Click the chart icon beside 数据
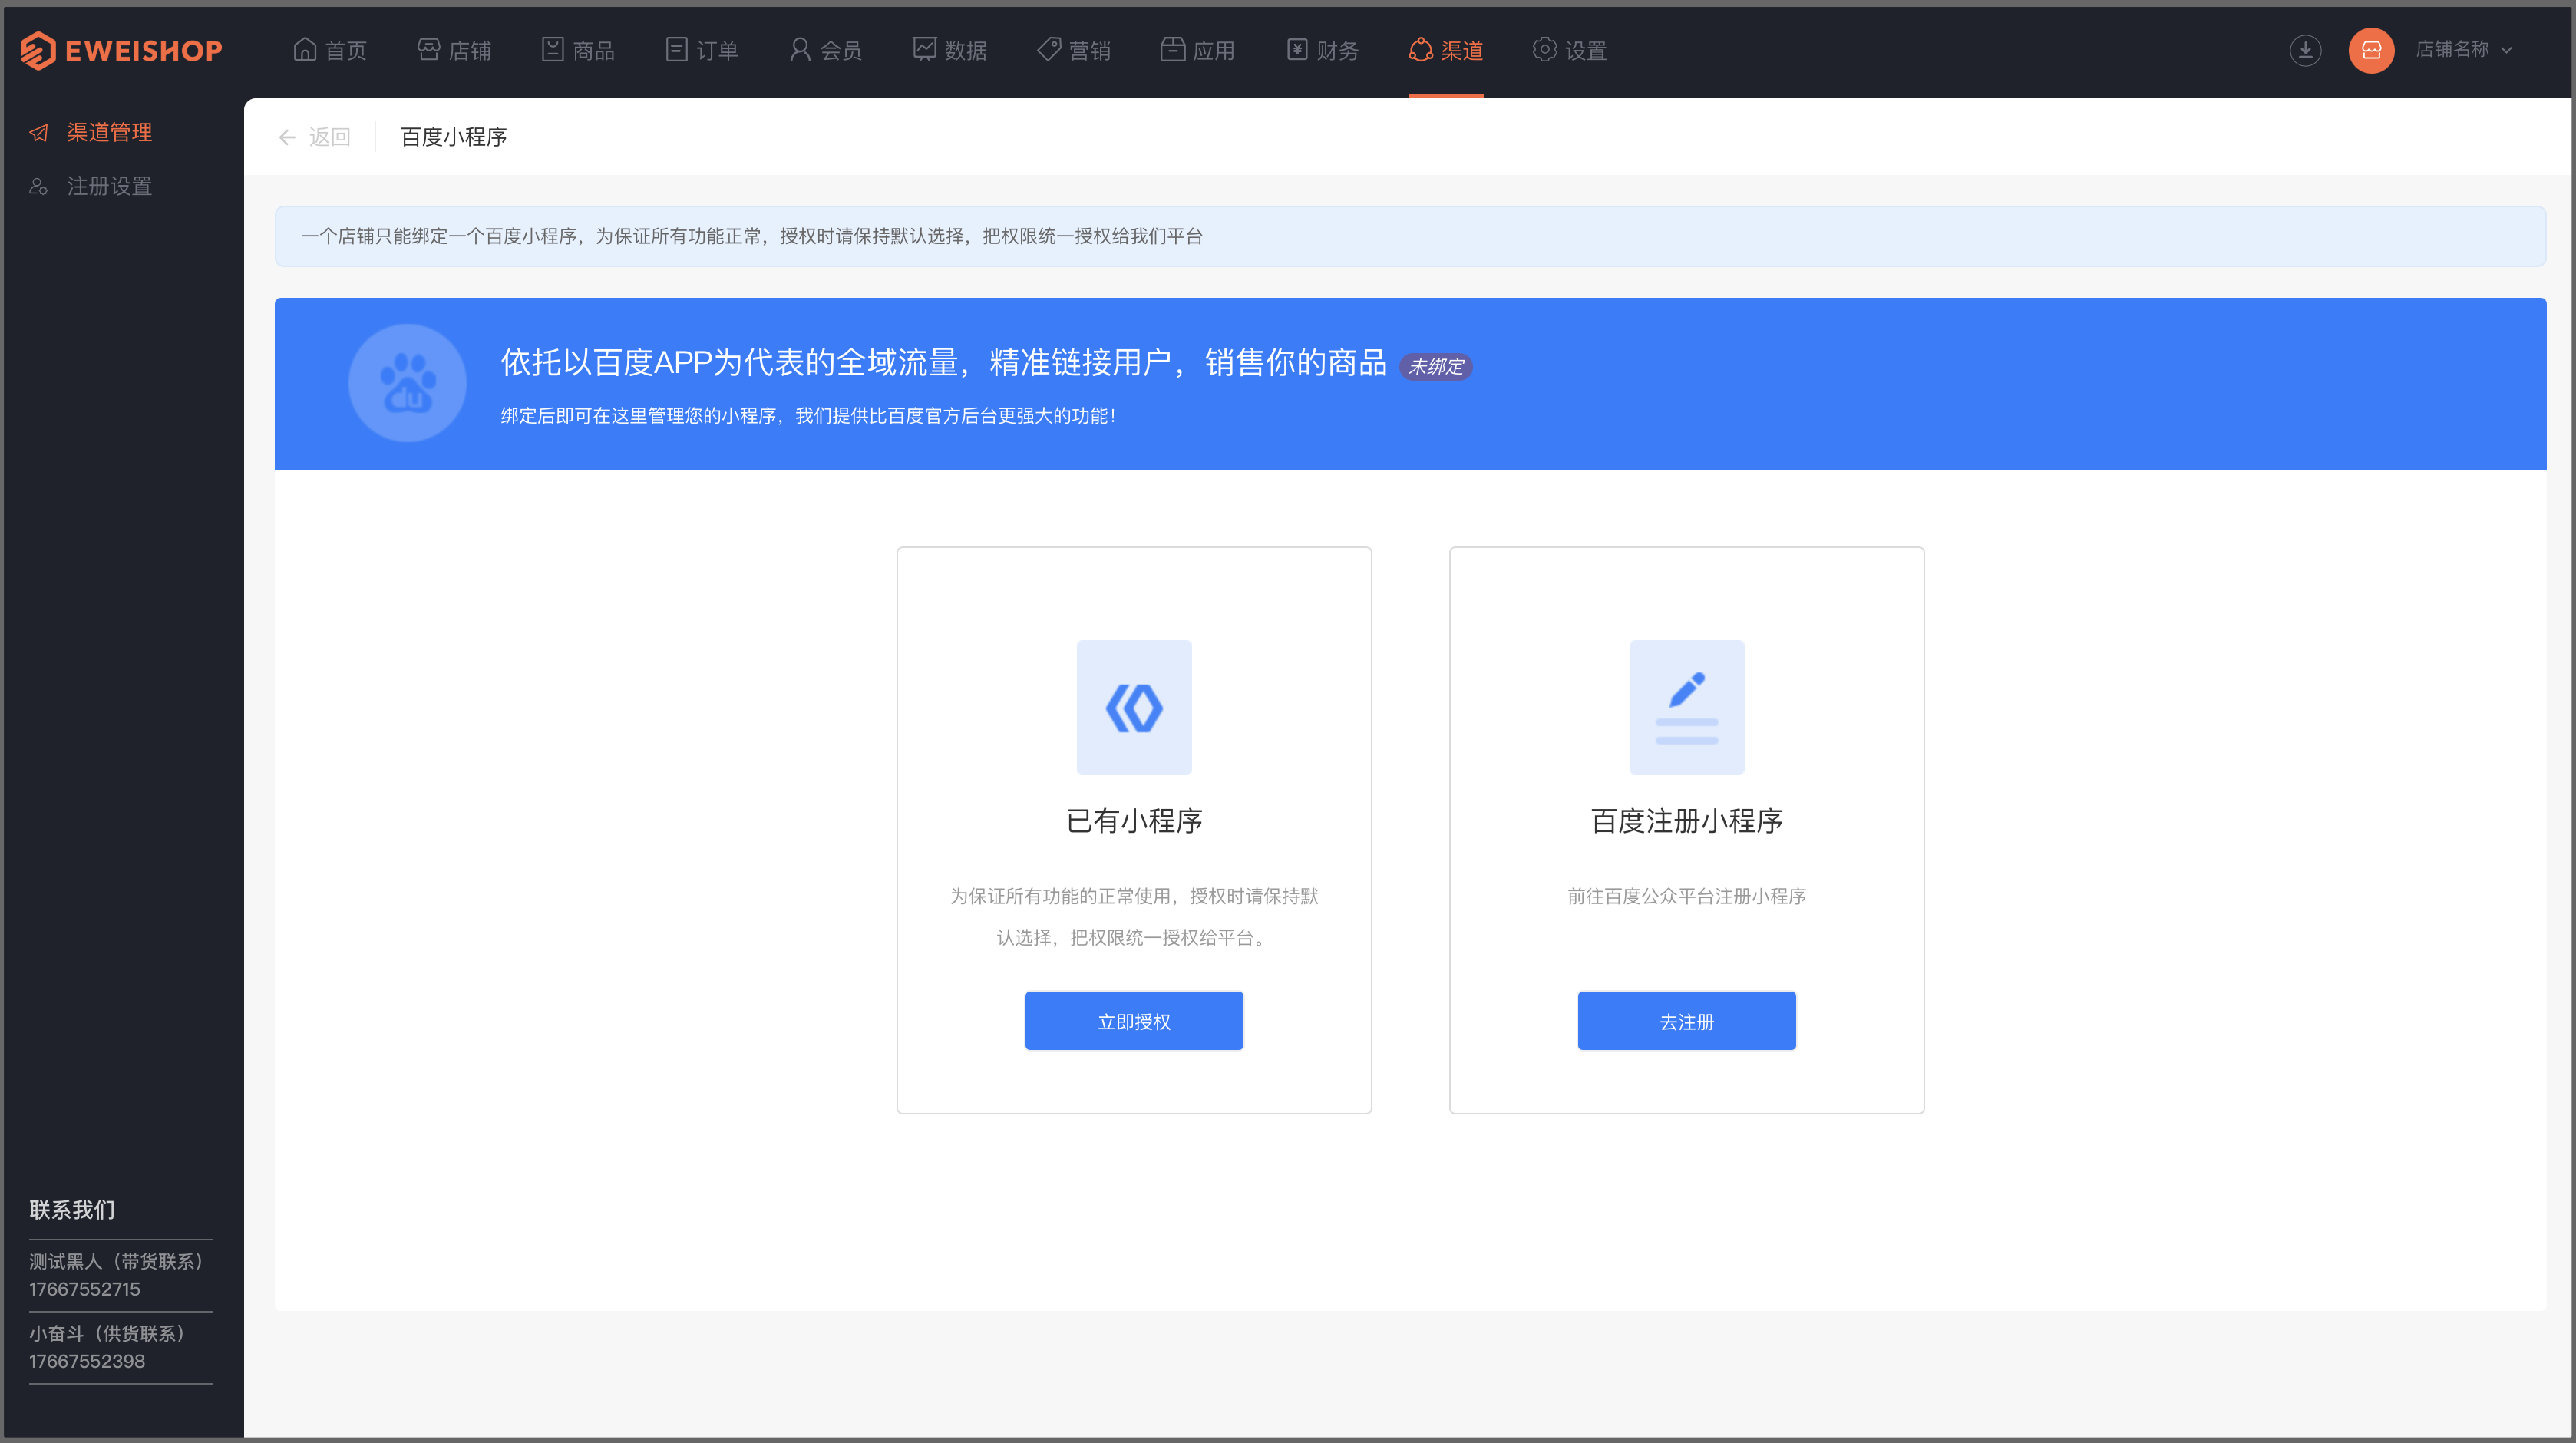Image resolution: width=2576 pixels, height=1443 pixels. (924, 49)
